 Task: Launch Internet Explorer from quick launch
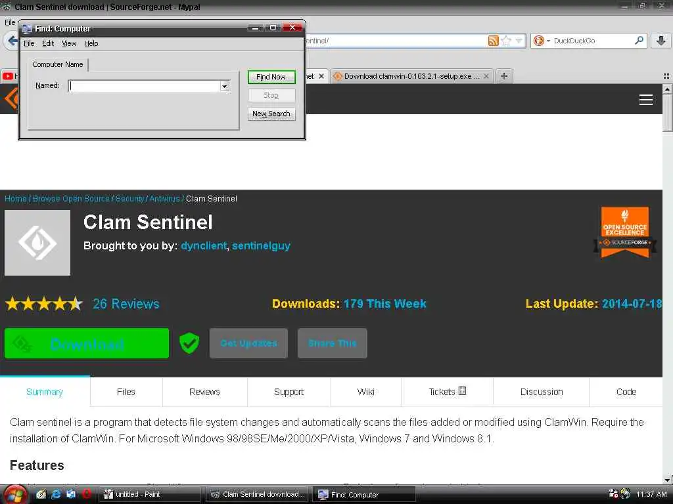click(56, 494)
